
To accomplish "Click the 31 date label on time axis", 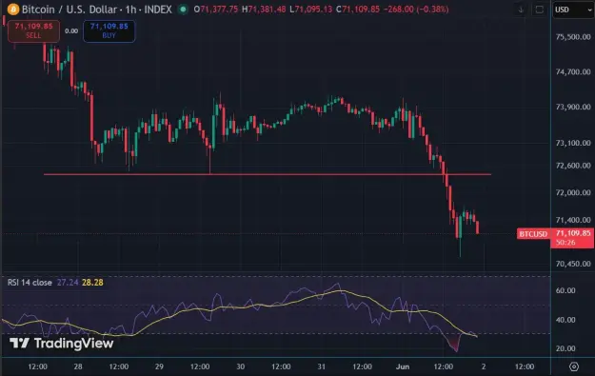I will point(322,366).
